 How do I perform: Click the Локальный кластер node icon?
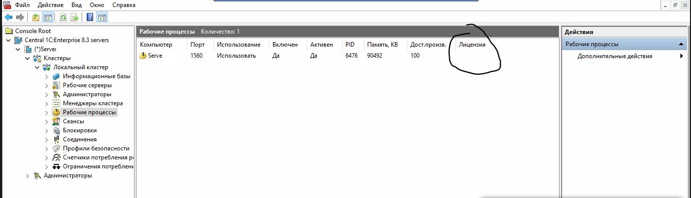coord(47,67)
